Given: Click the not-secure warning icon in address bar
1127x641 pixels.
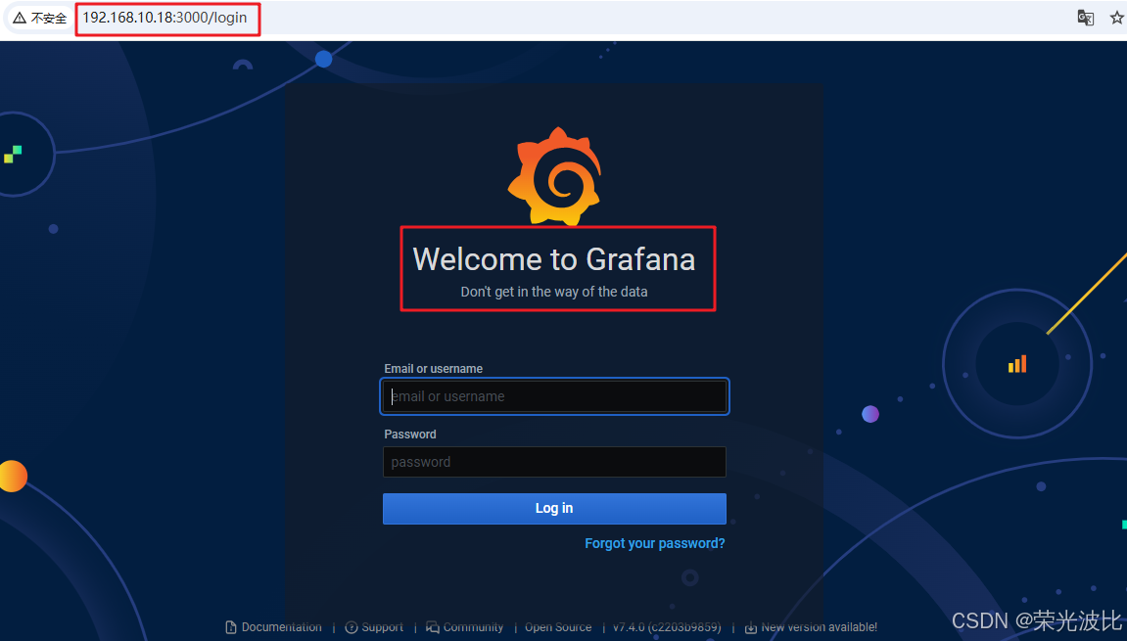Looking at the screenshot, I should click(20, 18).
